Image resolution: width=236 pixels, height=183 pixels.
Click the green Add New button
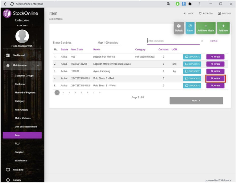[223, 28]
